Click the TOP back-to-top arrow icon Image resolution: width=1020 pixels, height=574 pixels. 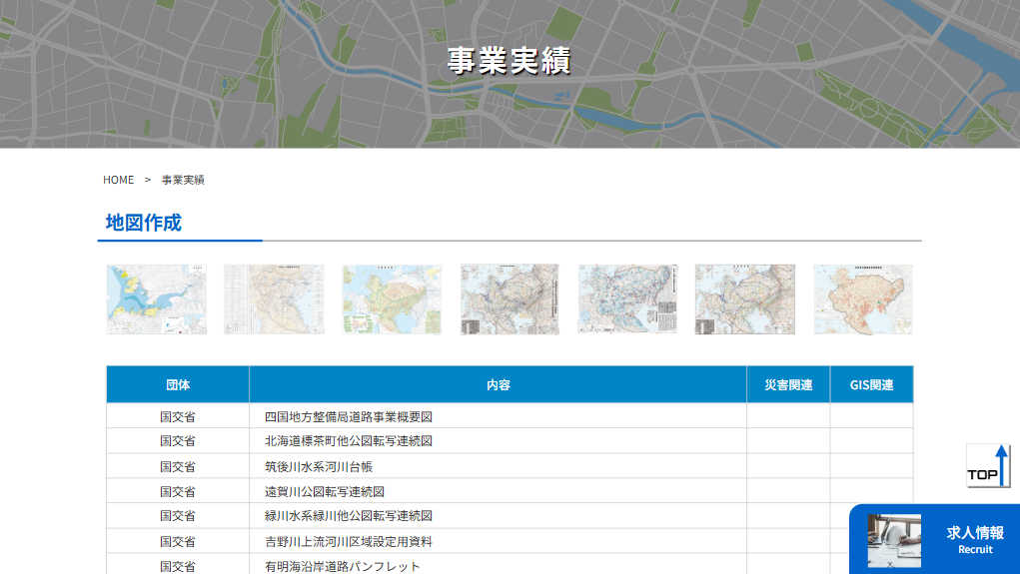pyautogui.click(x=987, y=465)
